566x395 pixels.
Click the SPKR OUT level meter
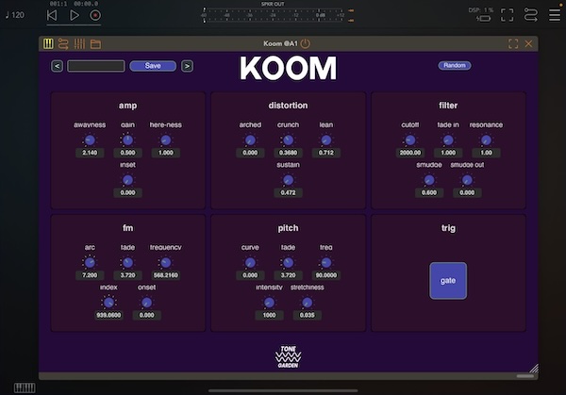point(274,15)
